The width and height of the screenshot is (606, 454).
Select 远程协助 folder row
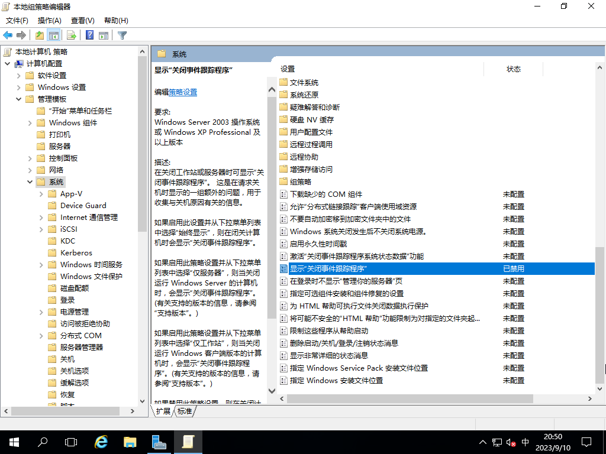[304, 157]
